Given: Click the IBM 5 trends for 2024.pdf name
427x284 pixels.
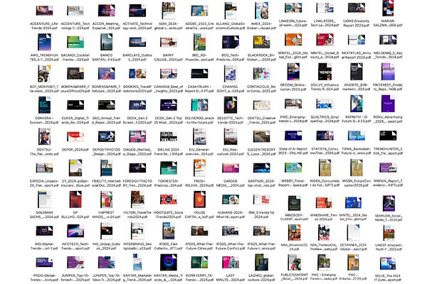Looking at the screenshot, I should click(x=261, y=214).
